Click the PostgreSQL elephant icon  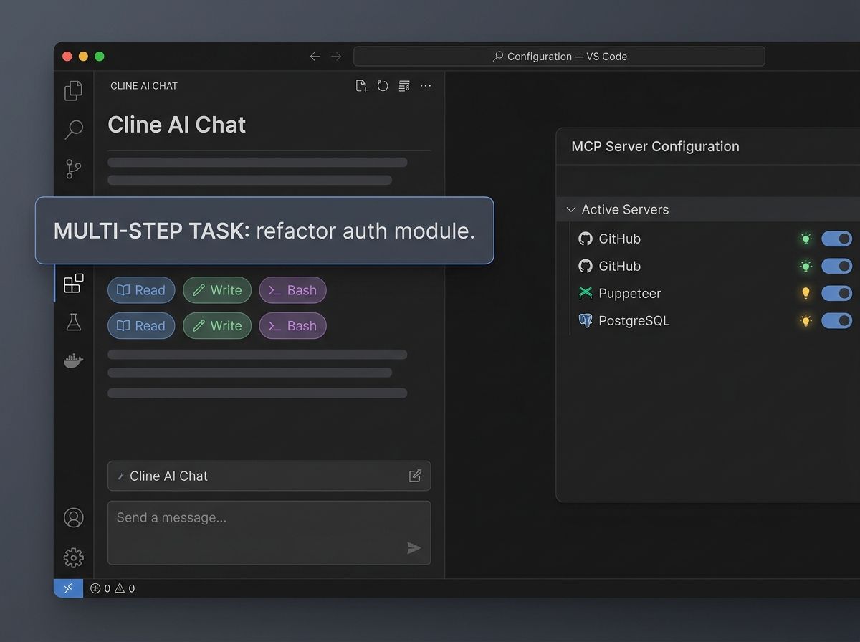[x=586, y=320]
